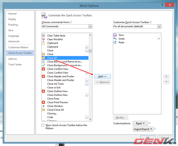Click the Clear Table Style icon

click(x=43, y=36)
